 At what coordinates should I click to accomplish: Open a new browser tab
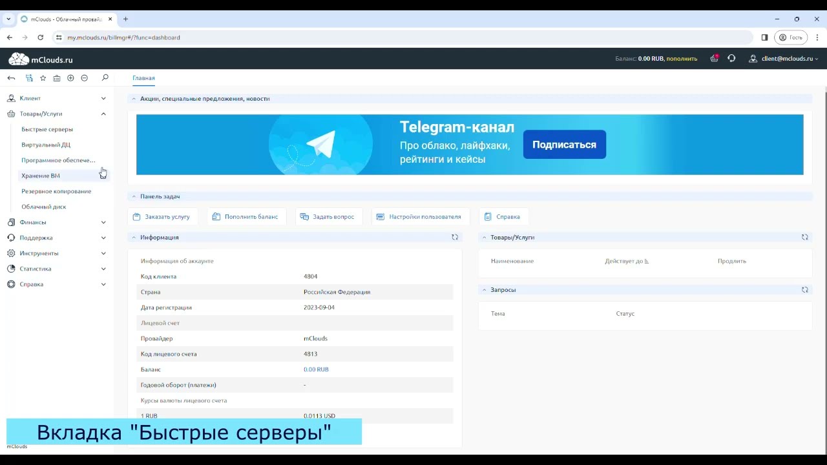126,19
